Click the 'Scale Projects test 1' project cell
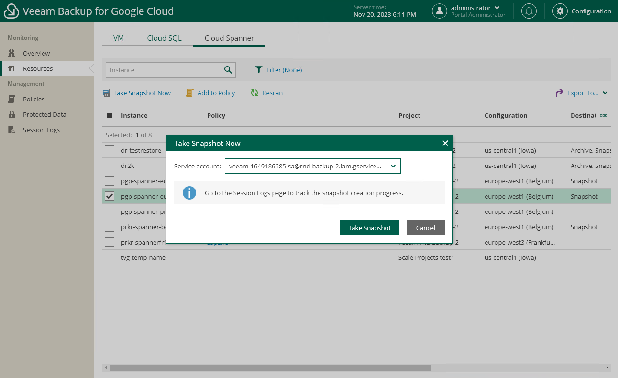The width and height of the screenshot is (618, 378). click(x=427, y=257)
